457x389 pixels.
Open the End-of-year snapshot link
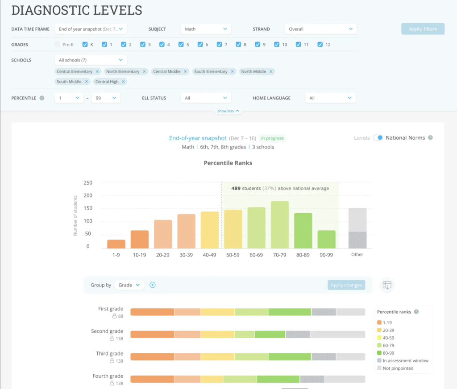coord(198,138)
